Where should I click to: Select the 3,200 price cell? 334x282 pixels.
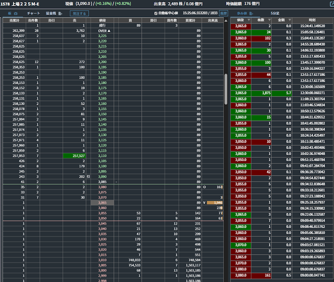(x=102, y=62)
